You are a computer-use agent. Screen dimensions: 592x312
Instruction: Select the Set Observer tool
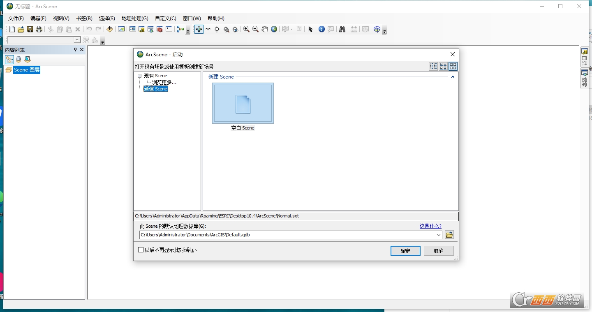(x=235, y=29)
